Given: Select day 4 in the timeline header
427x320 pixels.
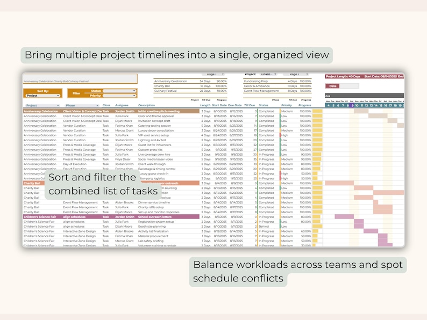Looking at the screenshot, I should click(329, 105).
